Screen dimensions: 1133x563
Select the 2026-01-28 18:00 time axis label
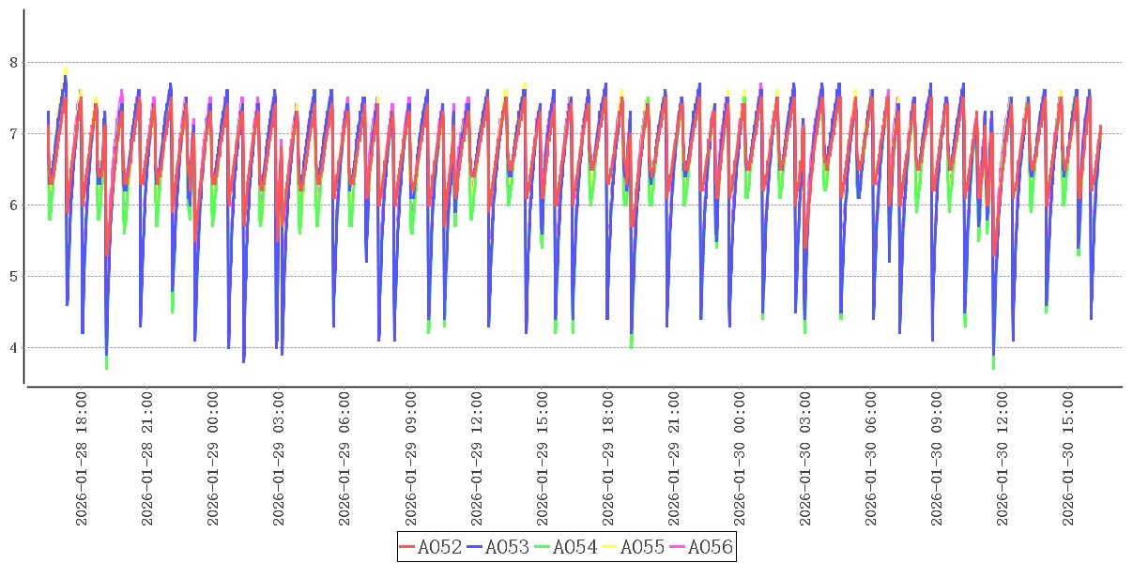(82, 460)
